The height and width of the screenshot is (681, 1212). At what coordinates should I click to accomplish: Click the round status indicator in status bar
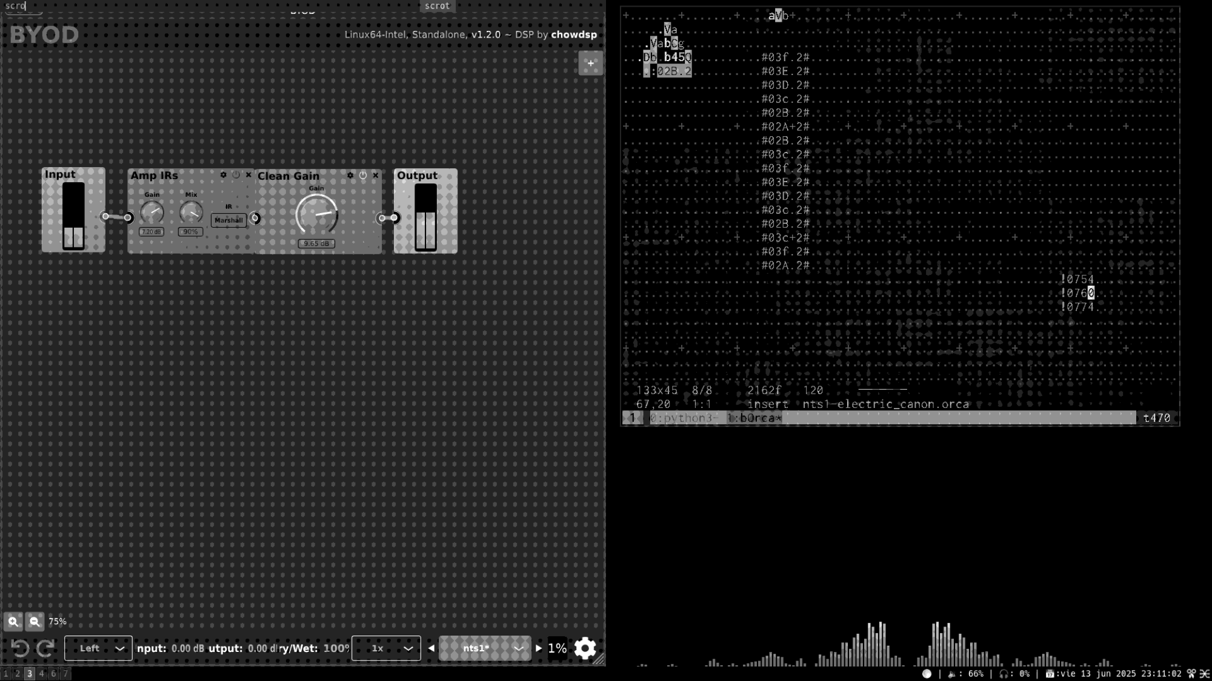coord(927,674)
